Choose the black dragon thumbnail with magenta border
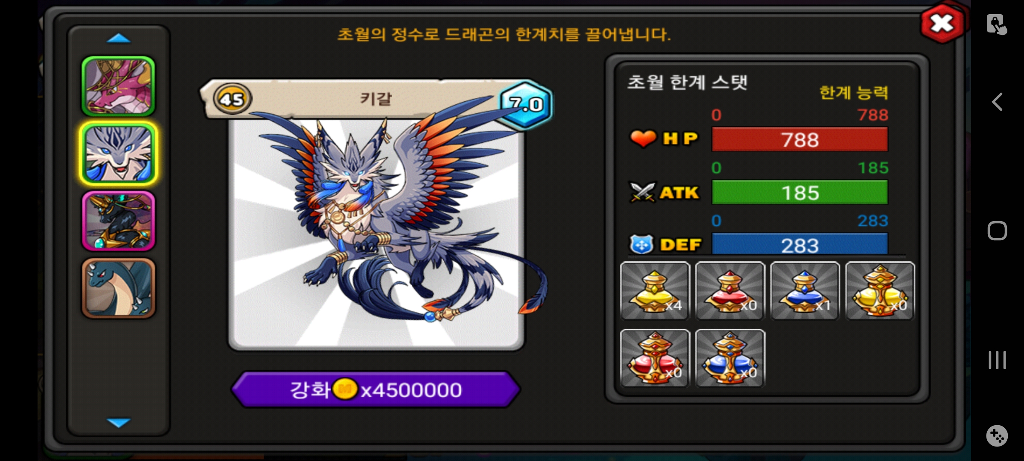1024x461 pixels. point(119,221)
